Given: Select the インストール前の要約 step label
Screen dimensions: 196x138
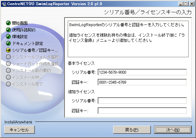Looking at the screenshot, I should [31, 70].
